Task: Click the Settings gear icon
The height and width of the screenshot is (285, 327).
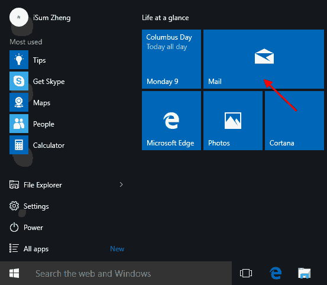Action: pyautogui.click(x=14, y=206)
